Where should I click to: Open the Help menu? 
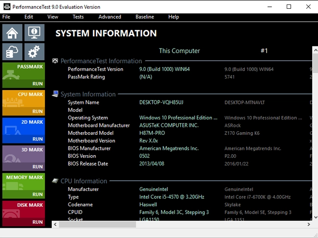pos(174,17)
